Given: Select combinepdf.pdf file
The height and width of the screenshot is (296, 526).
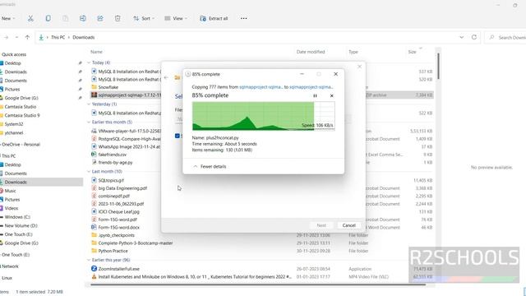Looking at the screenshot, I should click(x=110, y=196).
